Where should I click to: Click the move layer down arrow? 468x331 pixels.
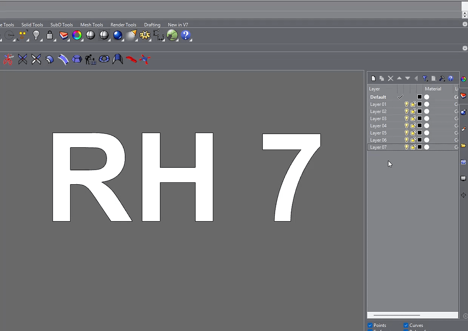click(x=407, y=78)
